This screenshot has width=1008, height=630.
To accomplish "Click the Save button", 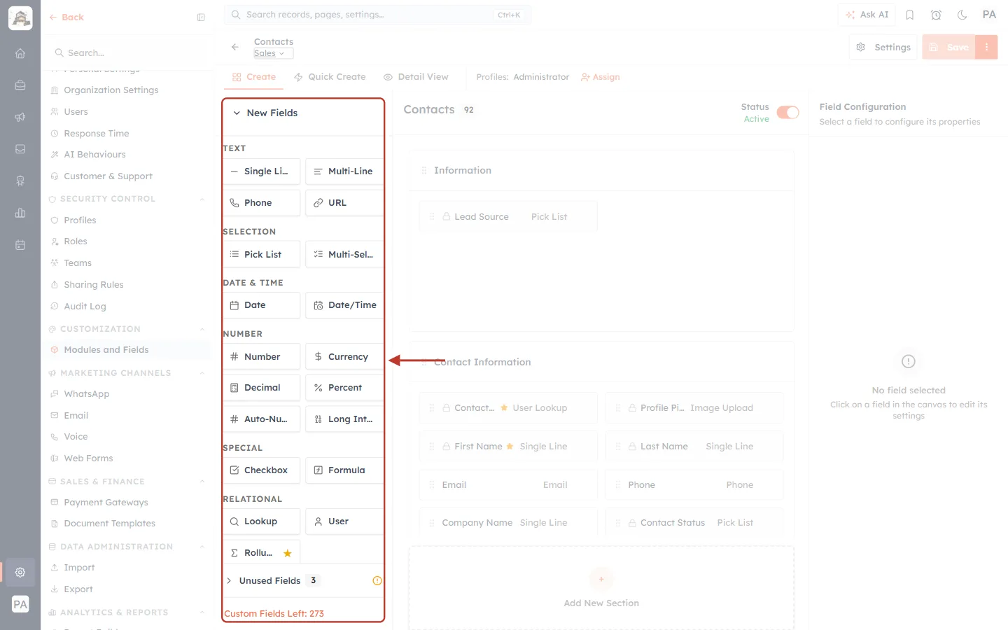I will [x=949, y=47].
